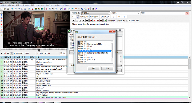Click the Open subtitles folder icon
Screen dimensions: 192x103
tap(5, 9)
